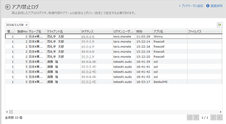Click the 1 / 1 page indicator

pos(205,118)
